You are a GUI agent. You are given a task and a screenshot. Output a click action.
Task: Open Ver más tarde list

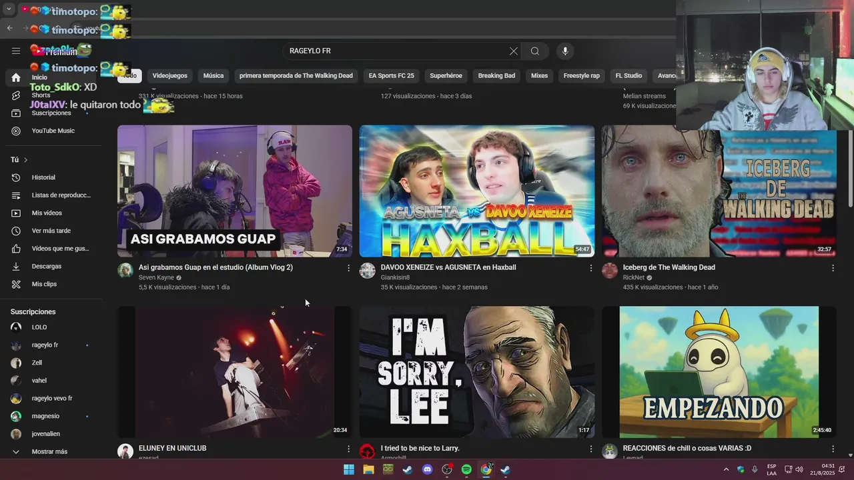(x=51, y=231)
